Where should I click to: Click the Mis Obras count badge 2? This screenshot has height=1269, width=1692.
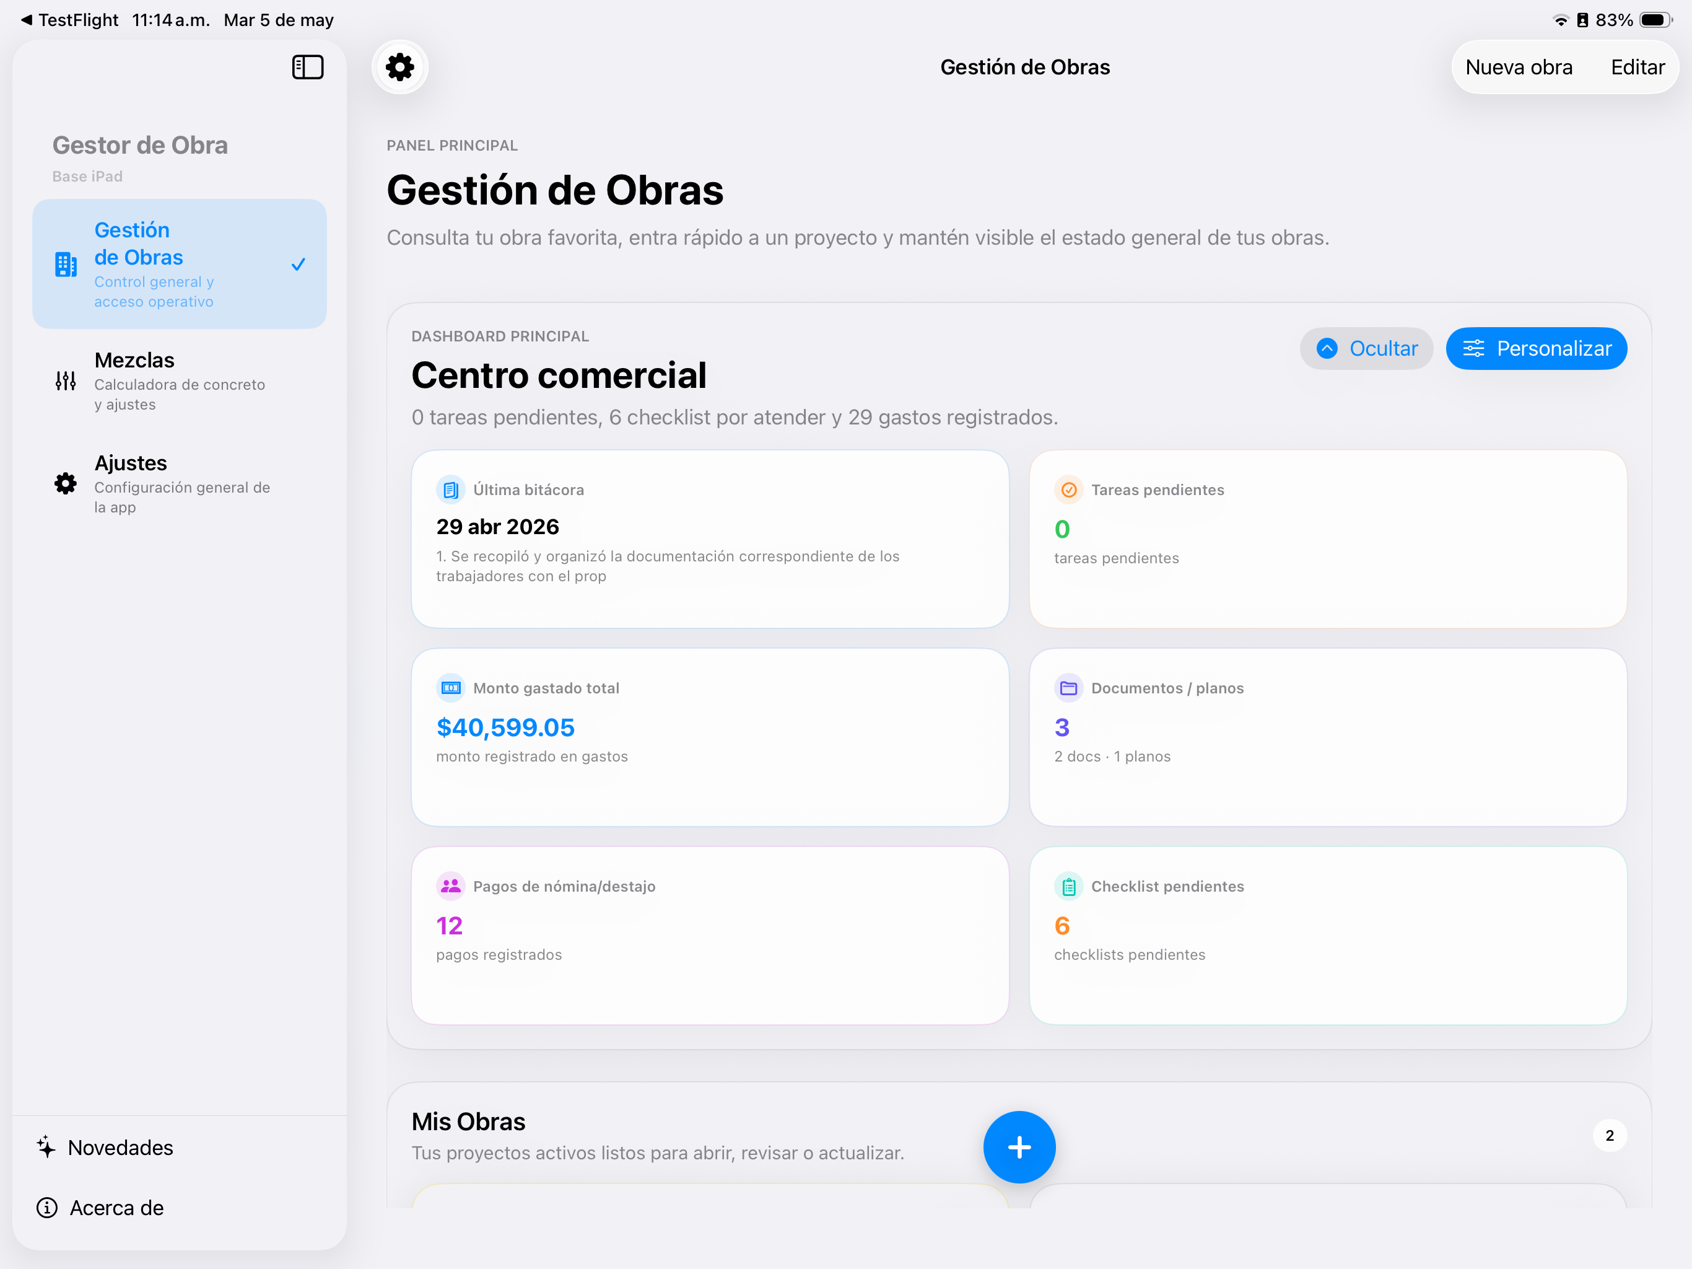[x=1610, y=1136]
